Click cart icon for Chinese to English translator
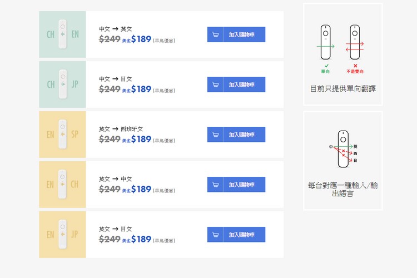 tap(215, 34)
